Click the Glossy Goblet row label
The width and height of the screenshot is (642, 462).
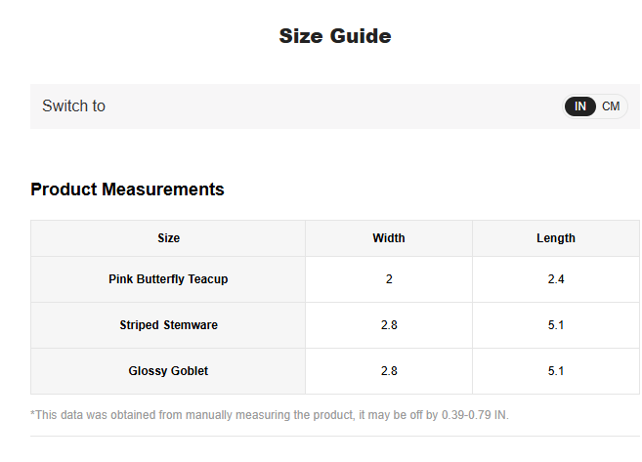tap(168, 371)
